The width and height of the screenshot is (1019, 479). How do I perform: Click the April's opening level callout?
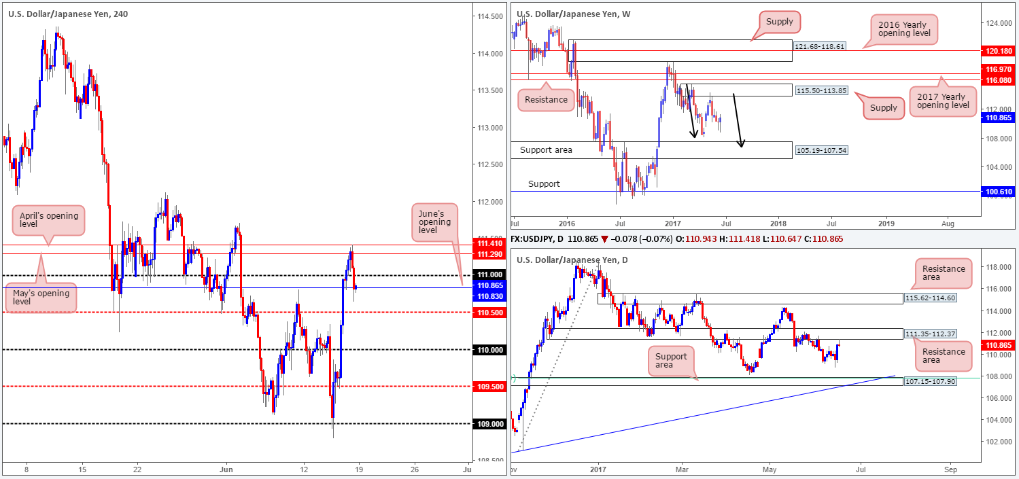point(48,221)
